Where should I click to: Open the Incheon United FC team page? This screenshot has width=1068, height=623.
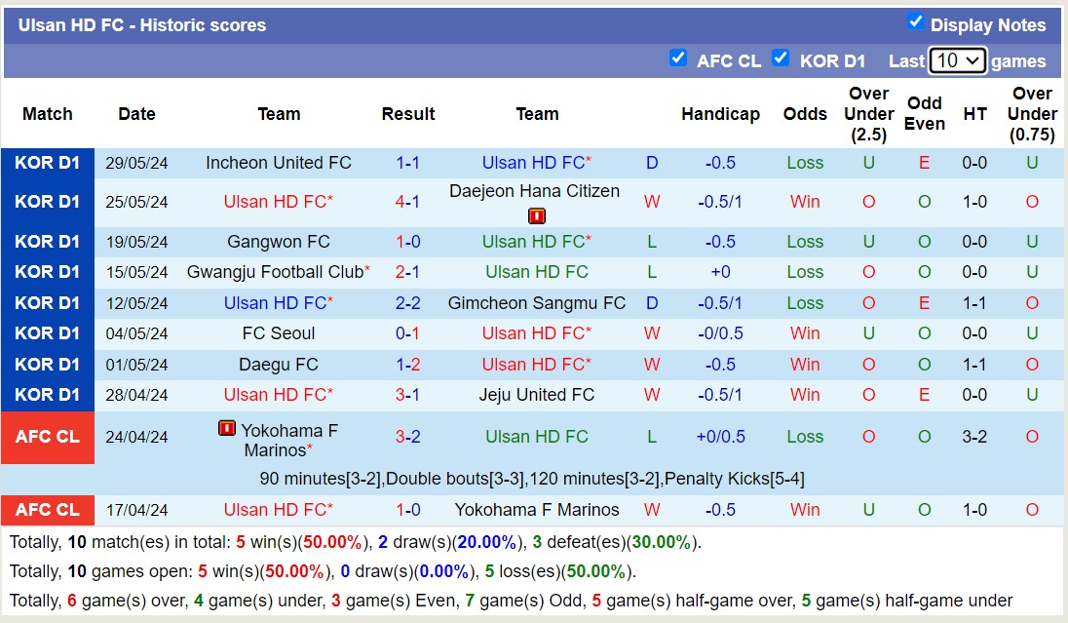(279, 163)
